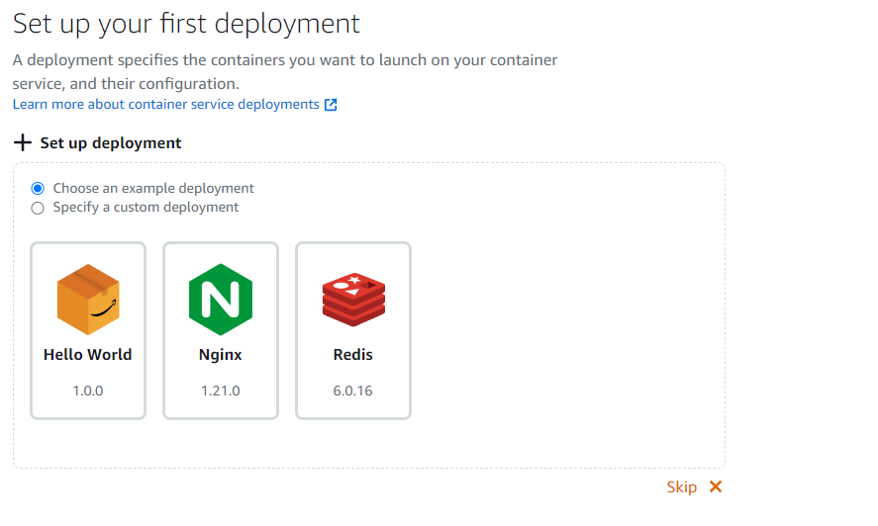This screenshot has width=878, height=526.
Task: Select the red Redis stack icon
Action: coord(353,300)
